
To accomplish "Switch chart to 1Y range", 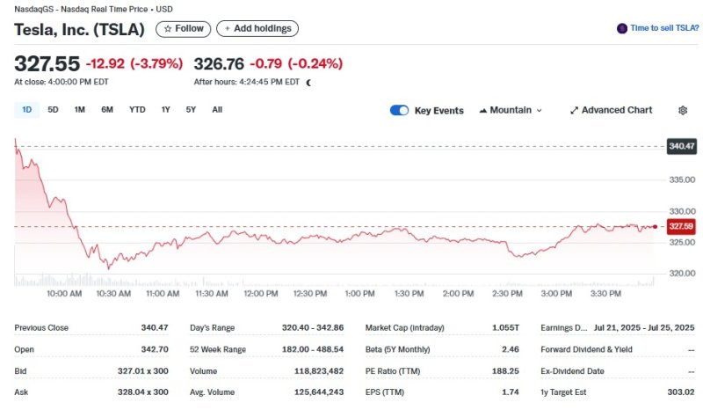I will click(x=165, y=110).
